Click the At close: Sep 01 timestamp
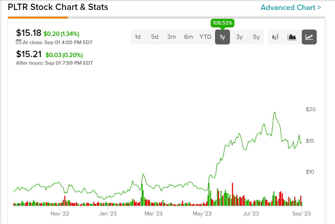 [x=57, y=42]
